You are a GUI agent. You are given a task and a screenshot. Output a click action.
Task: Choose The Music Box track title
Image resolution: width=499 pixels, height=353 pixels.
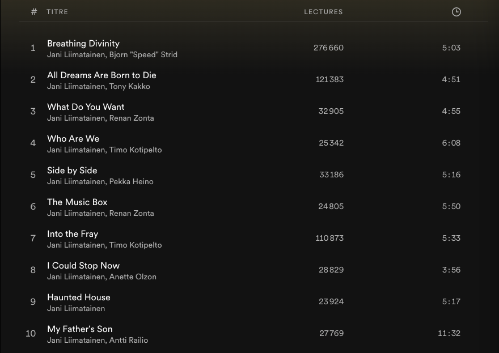tap(77, 202)
